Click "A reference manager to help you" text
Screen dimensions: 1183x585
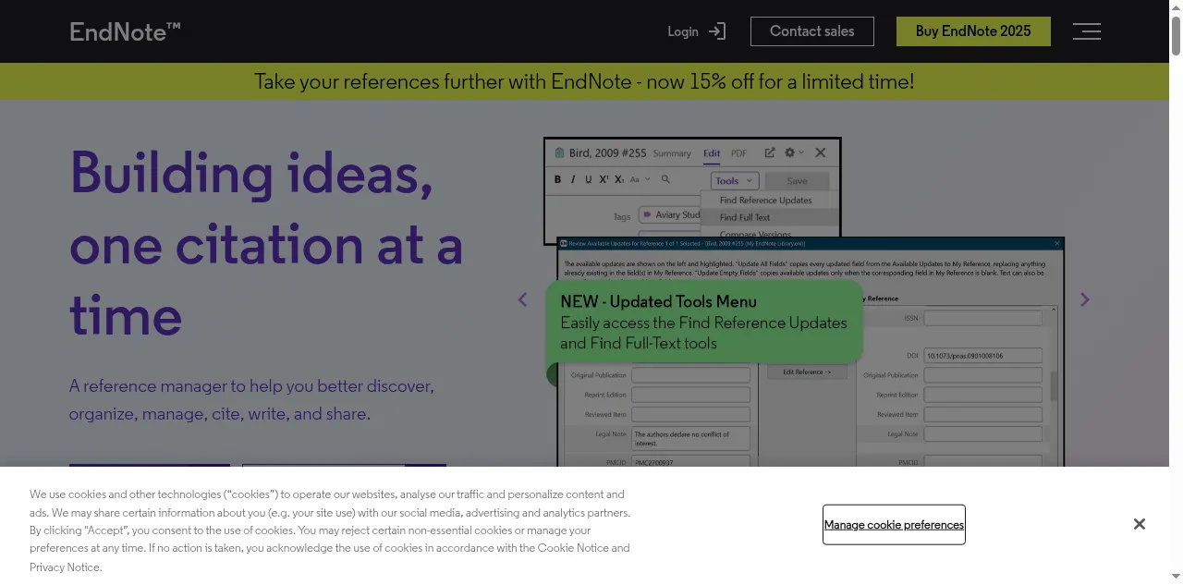click(251, 399)
